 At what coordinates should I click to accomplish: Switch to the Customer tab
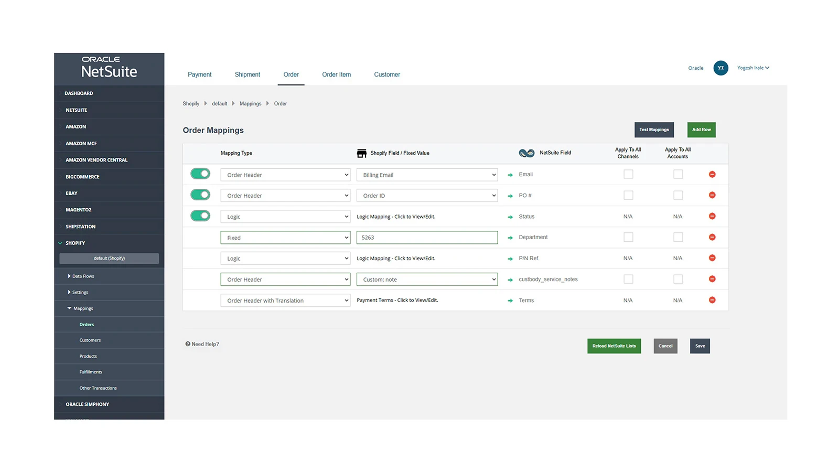coord(387,74)
